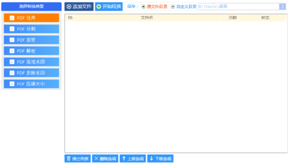The width and height of the screenshot is (290, 163).
Task: Click the 页数 column header
Action: 233,18
